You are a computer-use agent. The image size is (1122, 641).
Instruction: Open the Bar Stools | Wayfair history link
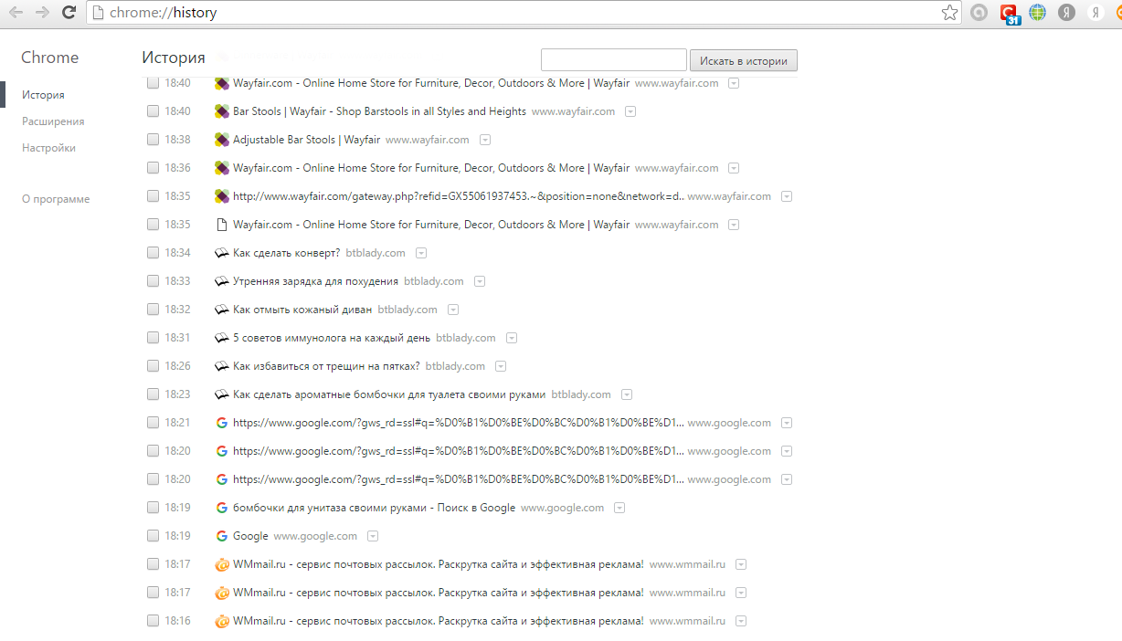pyautogui.click(x=379, y=111)
